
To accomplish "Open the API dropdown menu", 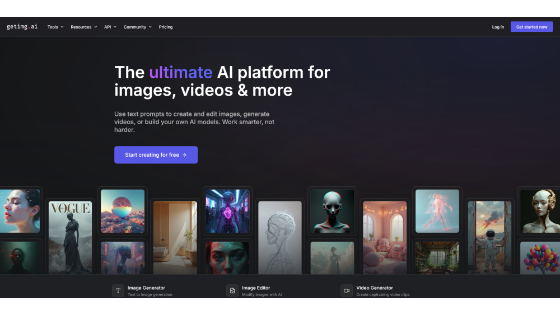I will pyautogui.click(x=110, y=27).
